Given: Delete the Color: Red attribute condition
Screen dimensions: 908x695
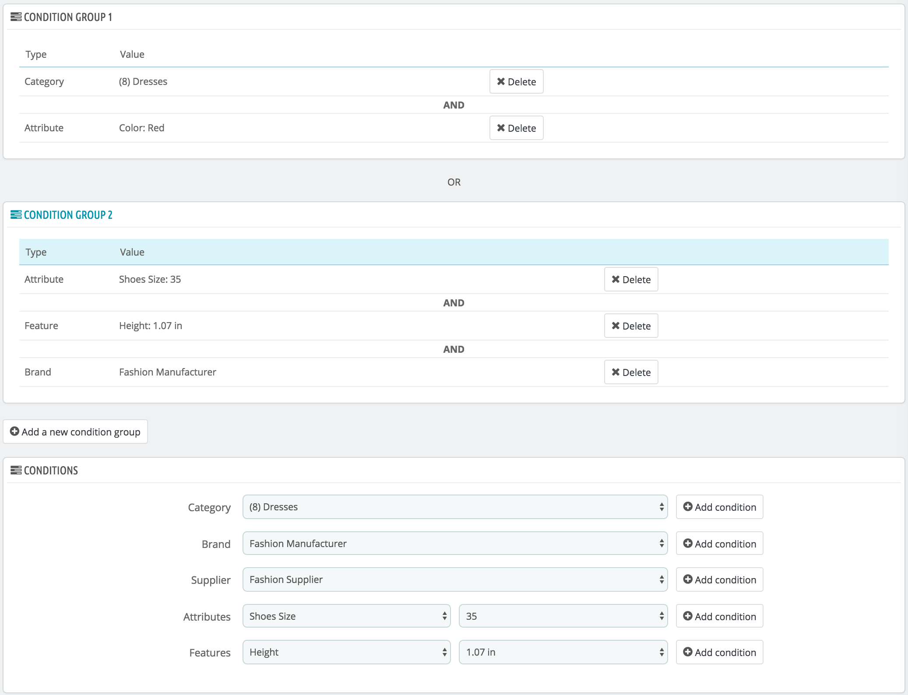Looking at the screenshot, I should tap(516, 128).
